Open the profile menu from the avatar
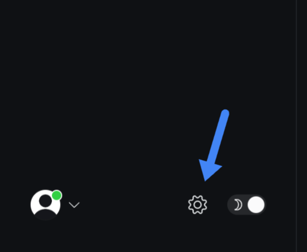The image size is (307, 252). point(45,205)
